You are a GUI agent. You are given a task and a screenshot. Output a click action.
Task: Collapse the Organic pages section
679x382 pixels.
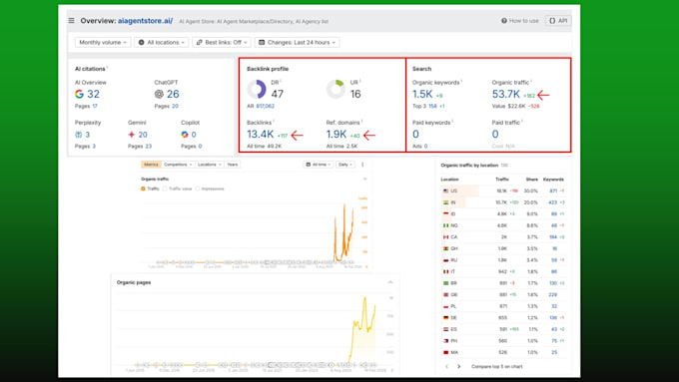click(390, 282)
